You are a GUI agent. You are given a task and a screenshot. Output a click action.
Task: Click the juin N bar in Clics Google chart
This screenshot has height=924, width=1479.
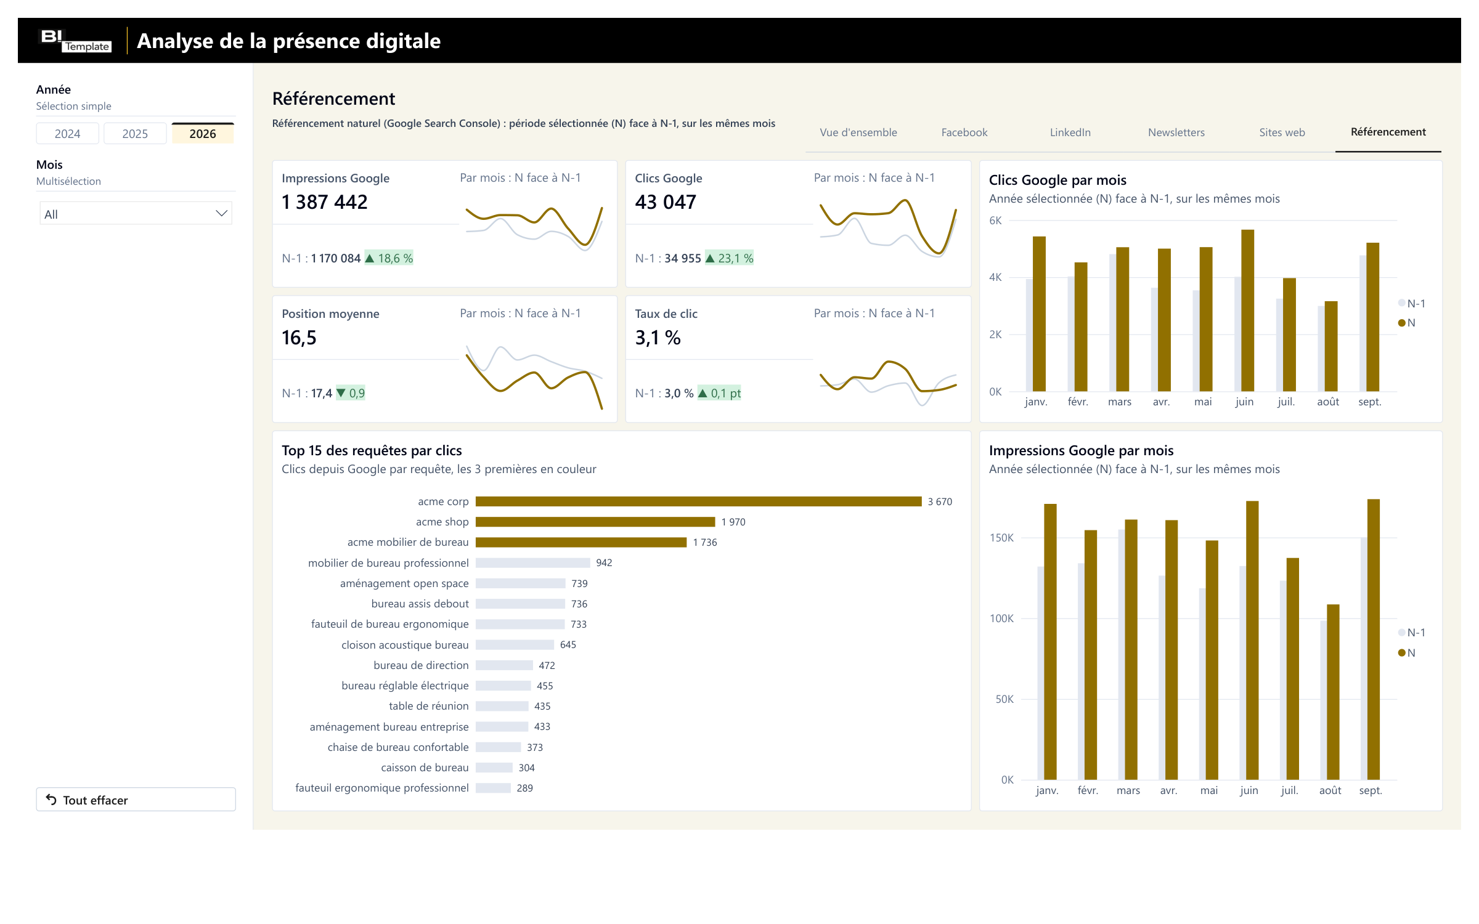pyautogui.click(x=1247, y=310)
